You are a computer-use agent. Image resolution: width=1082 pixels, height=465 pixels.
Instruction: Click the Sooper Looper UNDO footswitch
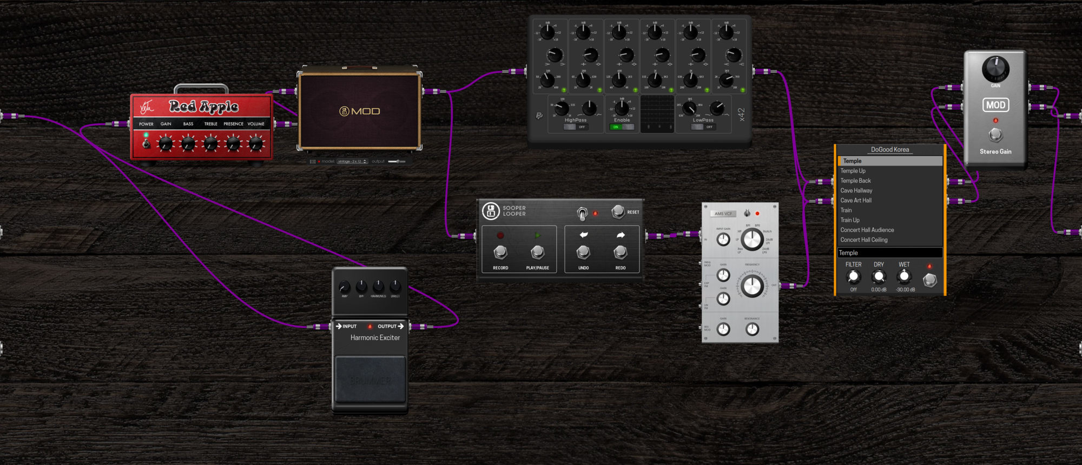click(x=583, y=252)
